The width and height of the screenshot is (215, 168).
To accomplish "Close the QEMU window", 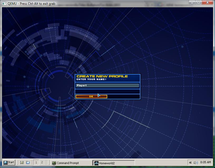I will point(207,2).
